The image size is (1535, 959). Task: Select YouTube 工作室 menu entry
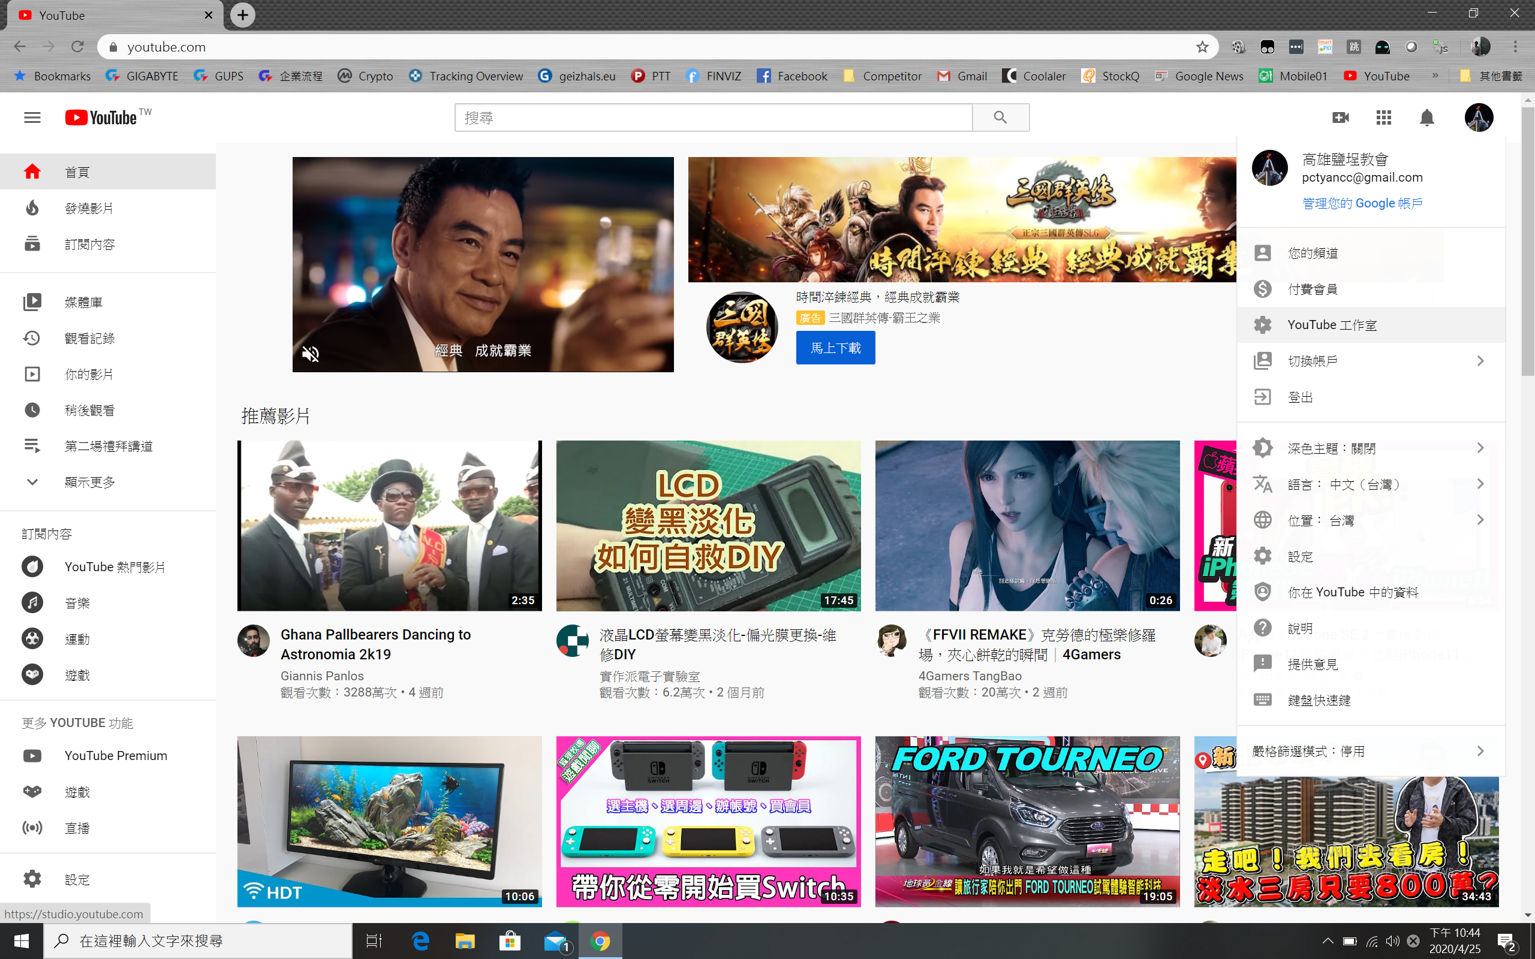pyautogui.click(x=1332, y=325)
